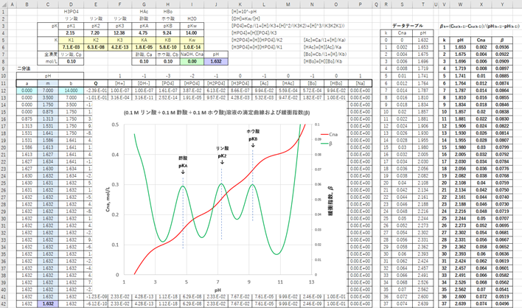522x308 pixels.
Task: Click the β column header in table
Action: point(501,40)
